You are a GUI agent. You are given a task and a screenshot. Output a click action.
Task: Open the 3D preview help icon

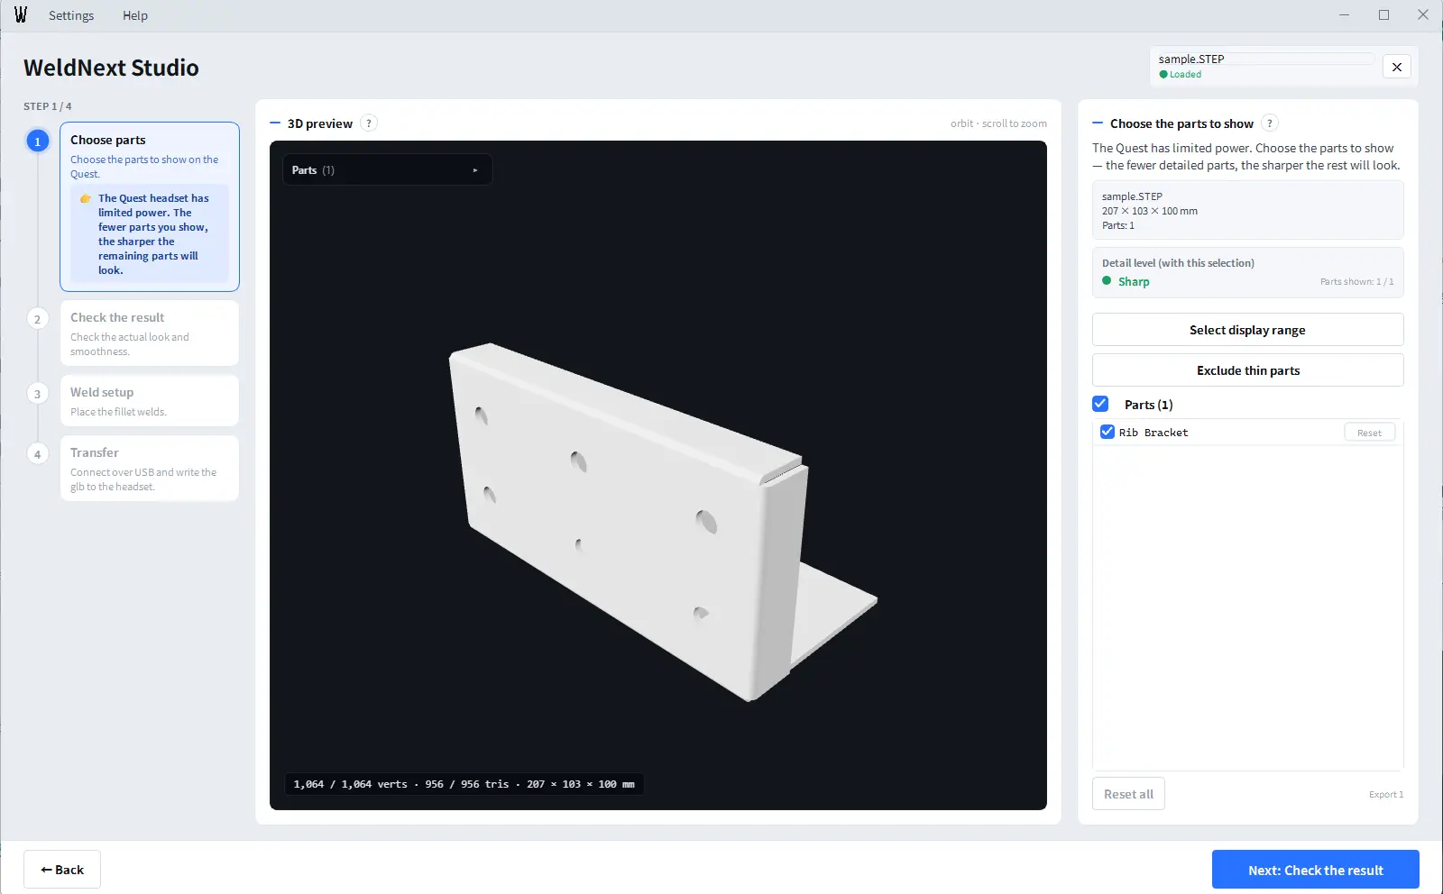(369, 123)
